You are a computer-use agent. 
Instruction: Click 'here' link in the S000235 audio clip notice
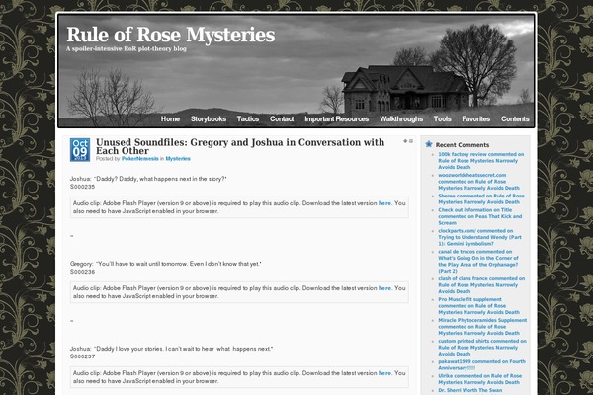(x=384, y=203)
